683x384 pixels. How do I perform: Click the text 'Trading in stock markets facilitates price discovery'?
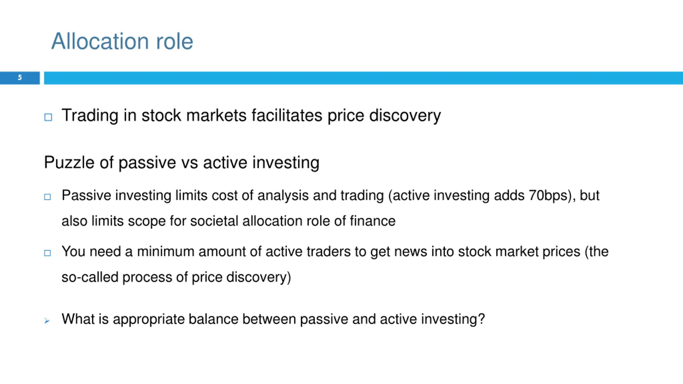(251, 116)
